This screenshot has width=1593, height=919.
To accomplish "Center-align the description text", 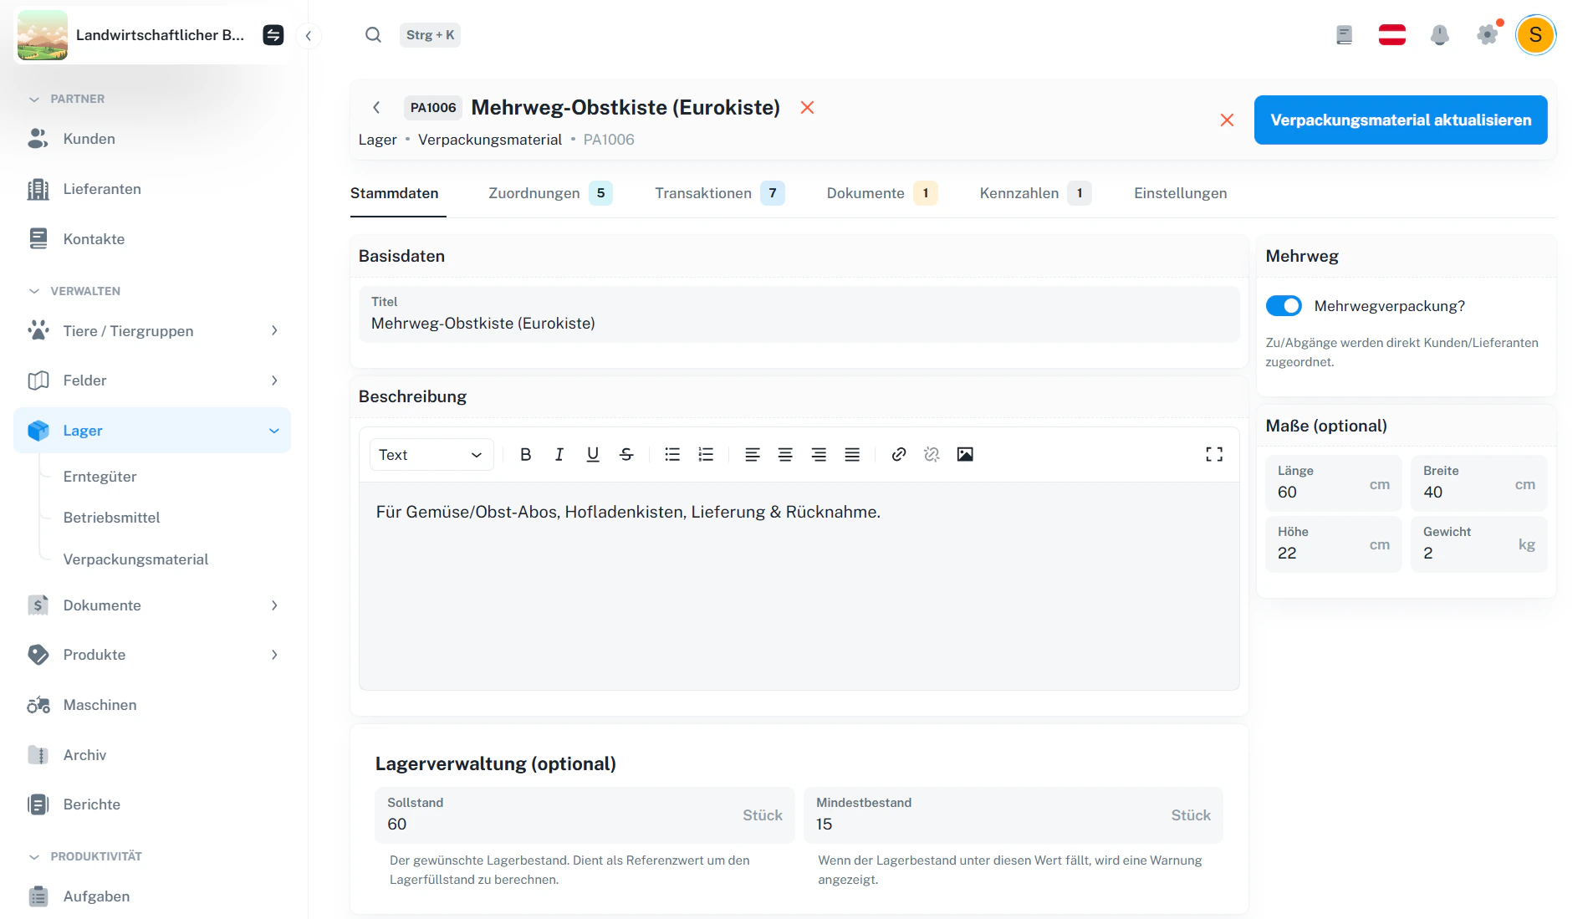I will [784, 454].
